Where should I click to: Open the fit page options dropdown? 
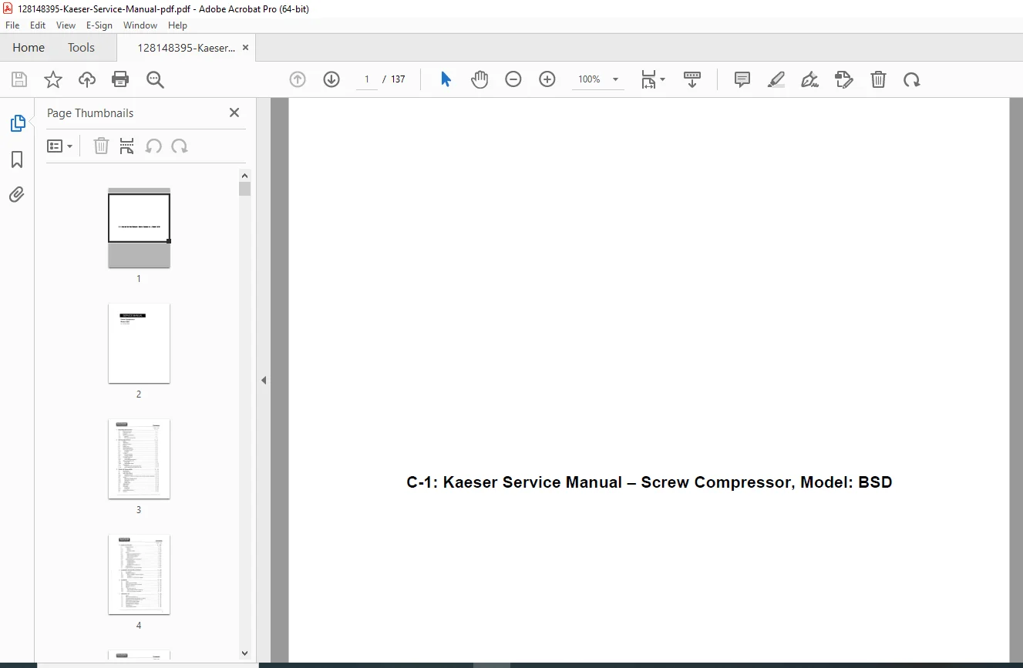point(653,79)
